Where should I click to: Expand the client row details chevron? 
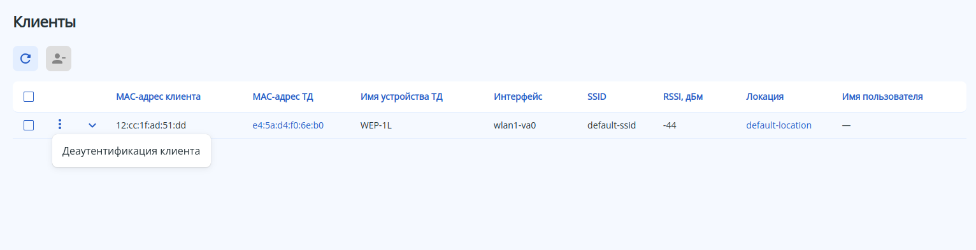[92, 125]
